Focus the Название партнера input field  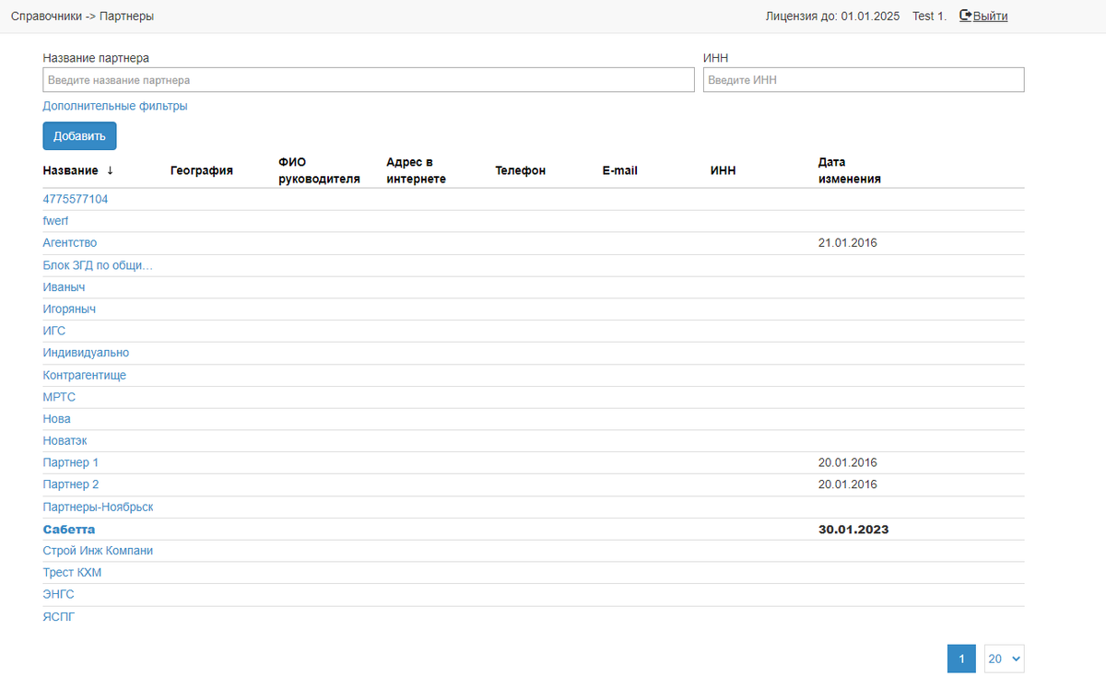pyautogui.click(x=368, y=80)
